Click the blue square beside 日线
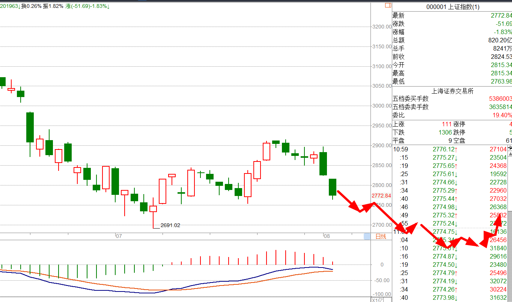 point(367,236)
